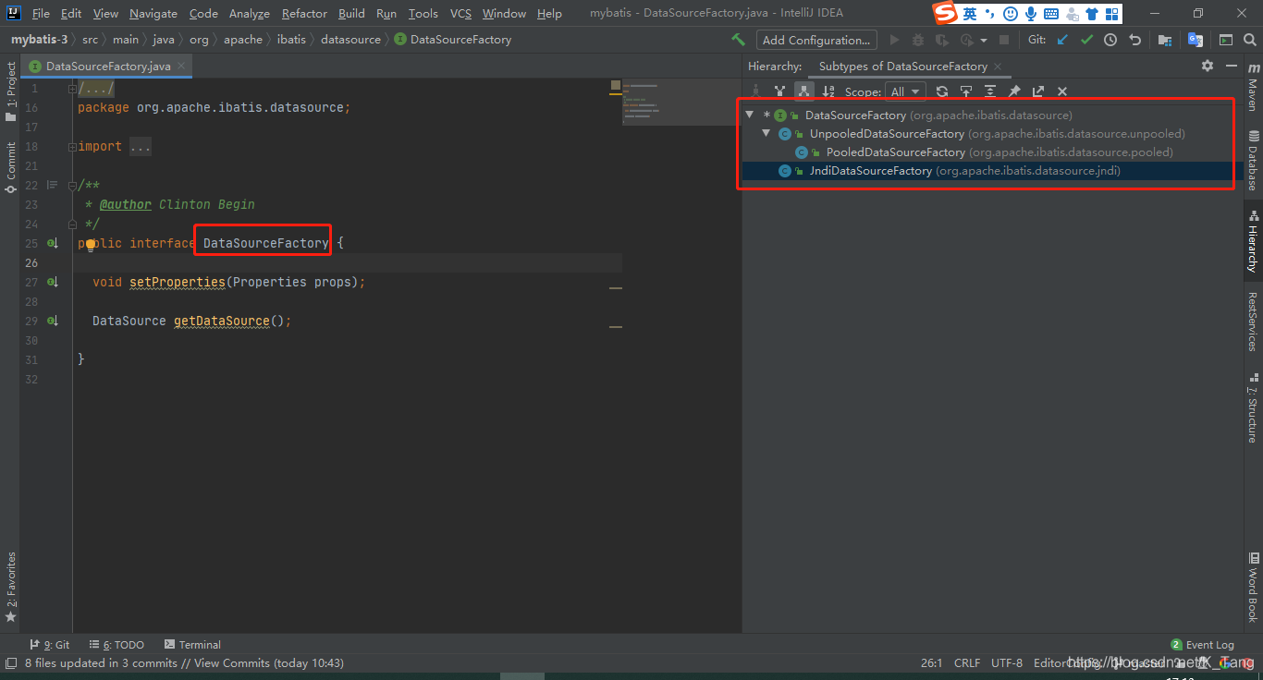Change file encoding UTF-8 in status bar
This screenshot has height=680, width=1263.
1007,663
